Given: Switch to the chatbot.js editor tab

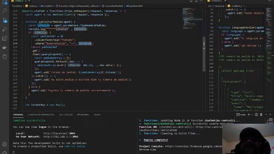Looking at the screenshot, I should [216, 1].
